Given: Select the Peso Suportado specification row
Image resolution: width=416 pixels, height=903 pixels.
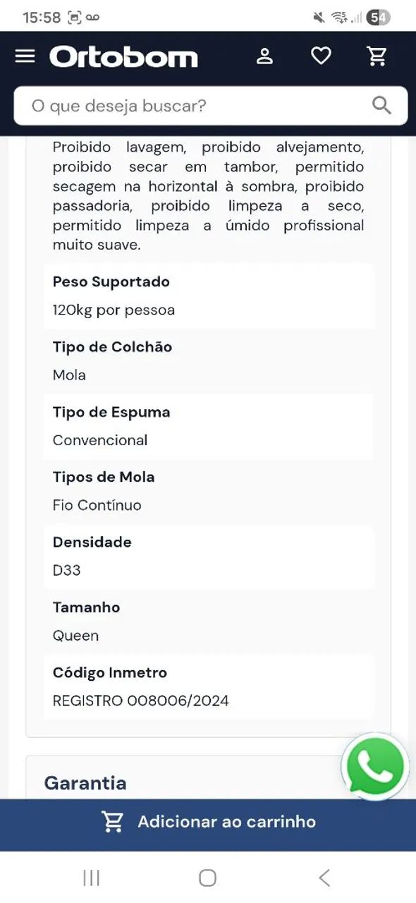Looking at the screenshot, I should click(x=208, y=296).
